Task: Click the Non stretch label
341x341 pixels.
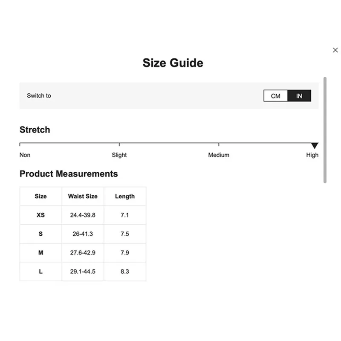Action: click(25, 155)
